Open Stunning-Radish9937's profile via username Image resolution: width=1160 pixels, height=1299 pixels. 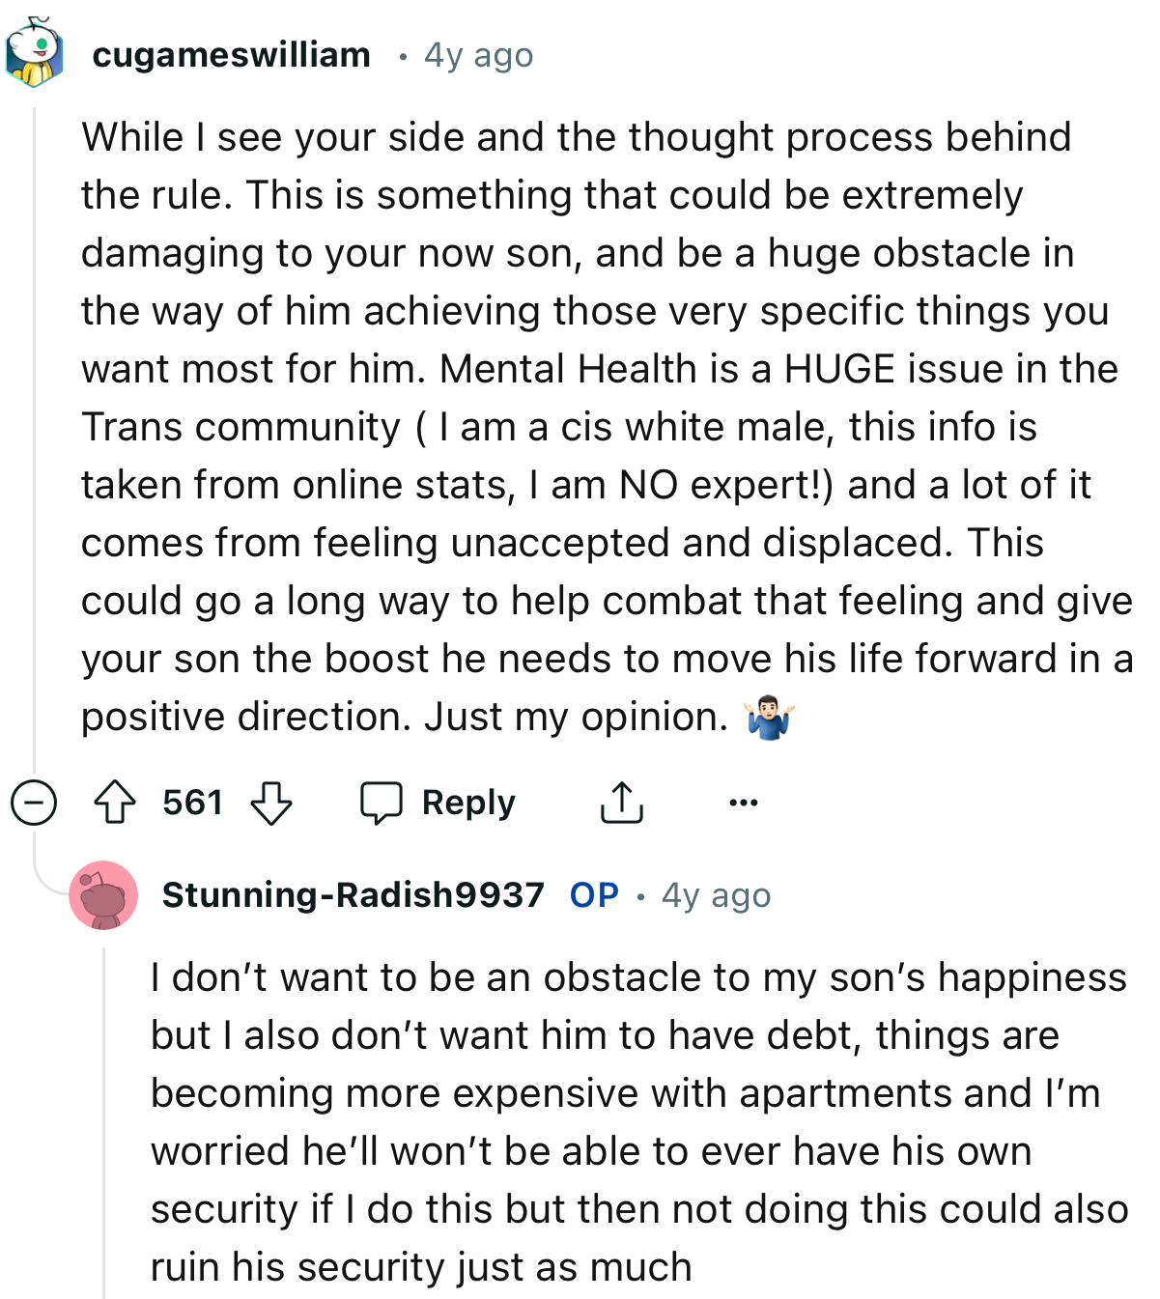pos(354,894)
